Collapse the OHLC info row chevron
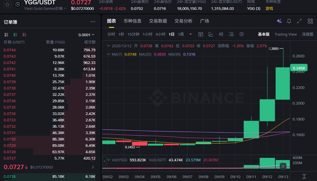 (x=109, y=46)
